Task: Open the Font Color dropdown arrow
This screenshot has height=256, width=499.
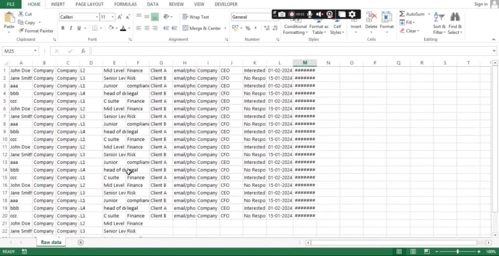Action: [x=129, y=28]
